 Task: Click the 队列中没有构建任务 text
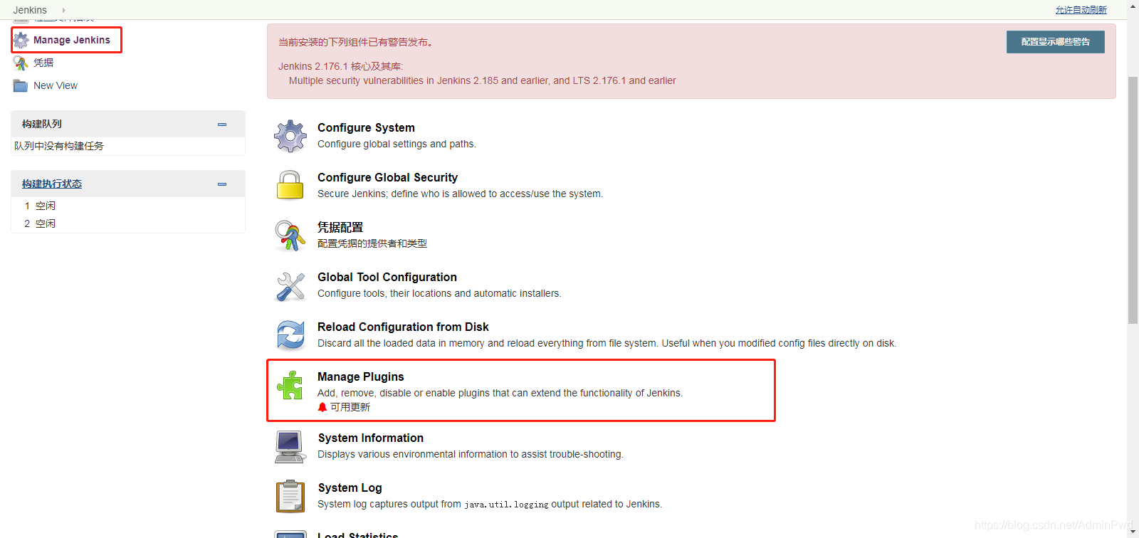click(59, 146)
